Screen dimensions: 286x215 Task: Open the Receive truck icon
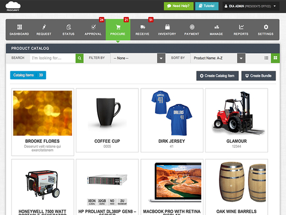(142, 27)
